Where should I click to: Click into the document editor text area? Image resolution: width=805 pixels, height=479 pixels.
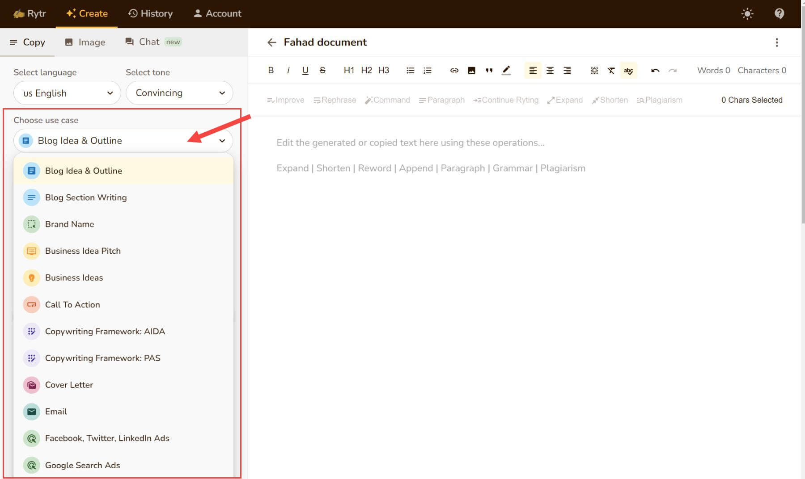(x=523, y=268)
